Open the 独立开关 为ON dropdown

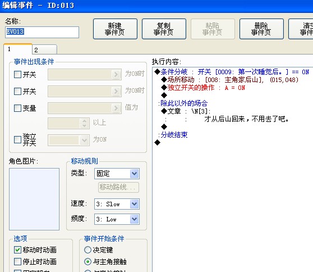coord(68,140)
